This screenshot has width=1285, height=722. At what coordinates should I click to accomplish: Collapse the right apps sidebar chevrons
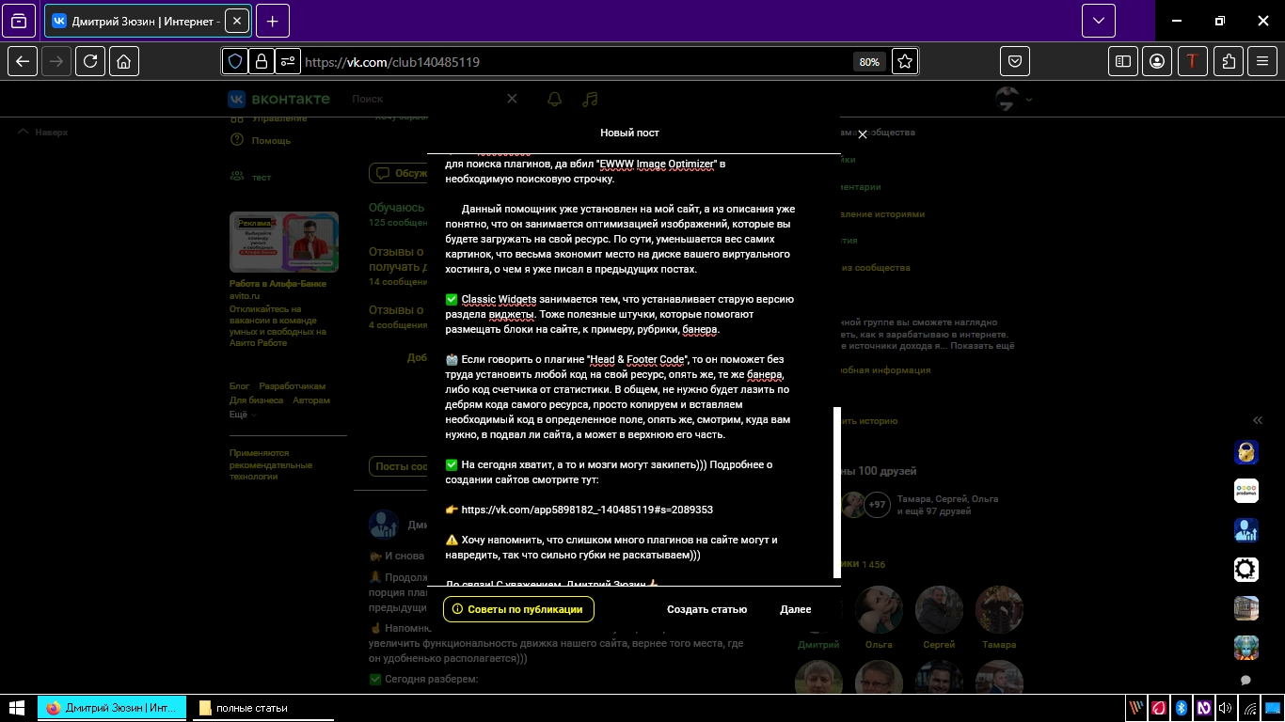point(1258,420)
